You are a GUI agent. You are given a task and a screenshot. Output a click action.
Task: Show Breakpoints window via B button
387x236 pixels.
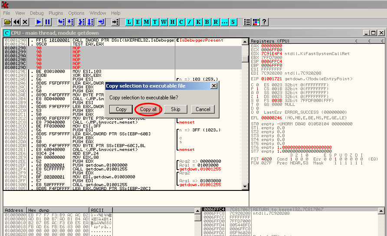(207, 22)
